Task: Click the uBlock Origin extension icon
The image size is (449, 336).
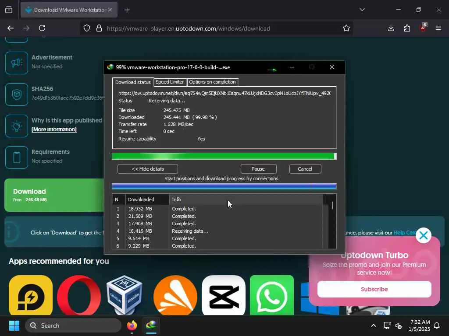Action: click(423, 28)
